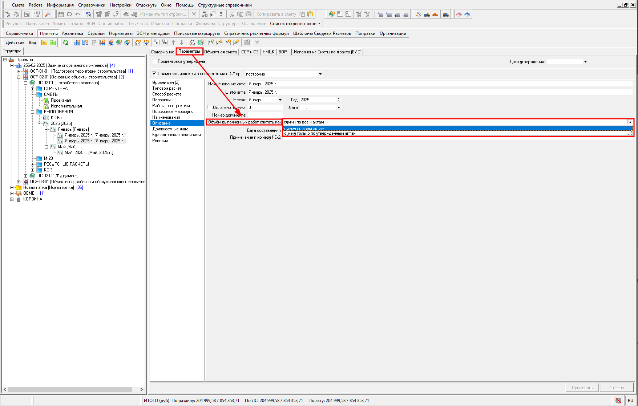Image resolution: width=638 pixels, height=406 pixels.
Task: Click the scissors cut icon
Action: [x=231, y=14]
